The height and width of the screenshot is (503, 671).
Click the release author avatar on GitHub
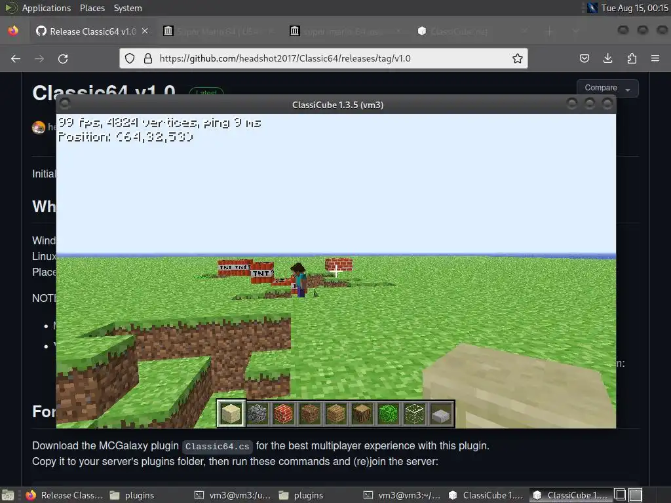(39, 127)
